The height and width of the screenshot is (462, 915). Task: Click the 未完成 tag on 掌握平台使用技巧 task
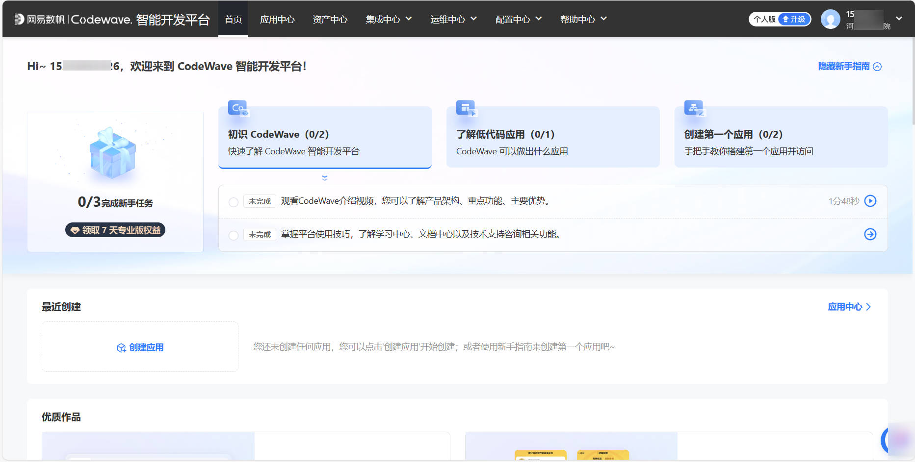(260, 235)
